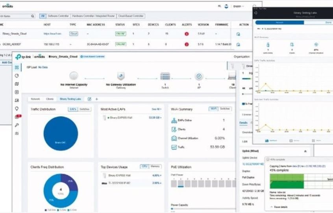Select CPU toggle in Top Devices Usage
This screenshot has width=333, height=213.
point(144,166)
